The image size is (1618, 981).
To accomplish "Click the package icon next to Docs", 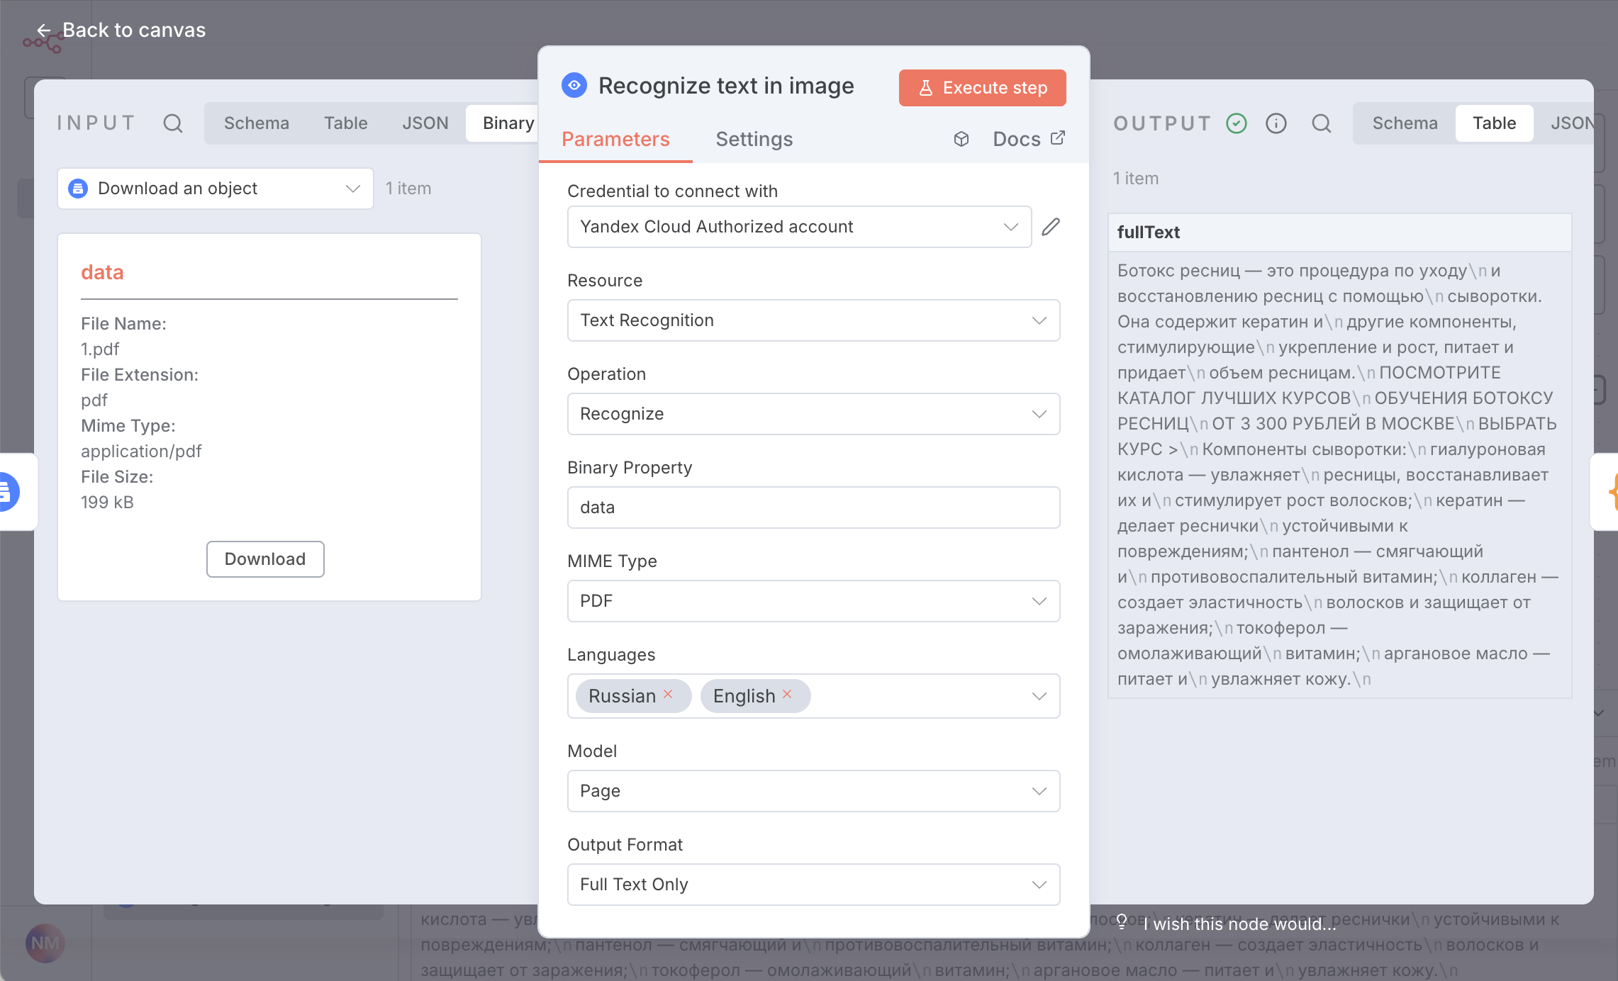I will click(x=961, y=139).
